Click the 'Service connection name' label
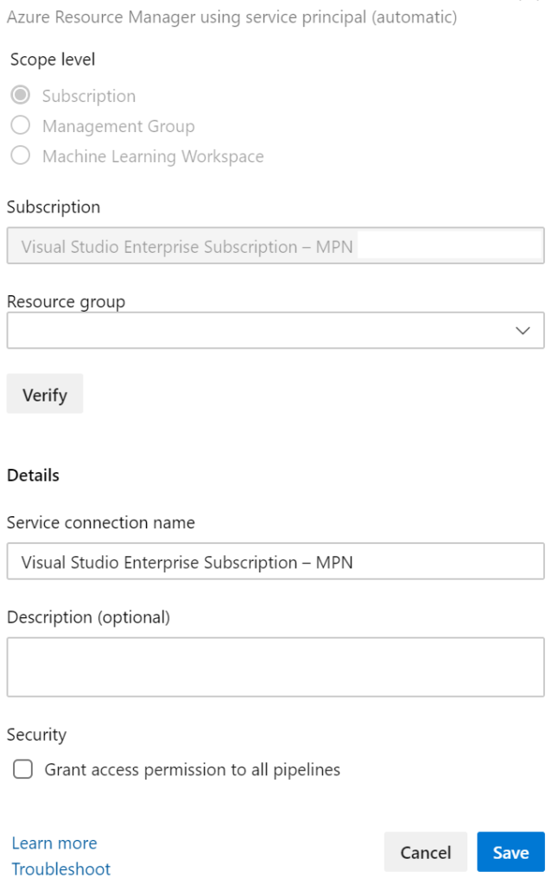Screen dimensions: 558x884 point(101,522)
